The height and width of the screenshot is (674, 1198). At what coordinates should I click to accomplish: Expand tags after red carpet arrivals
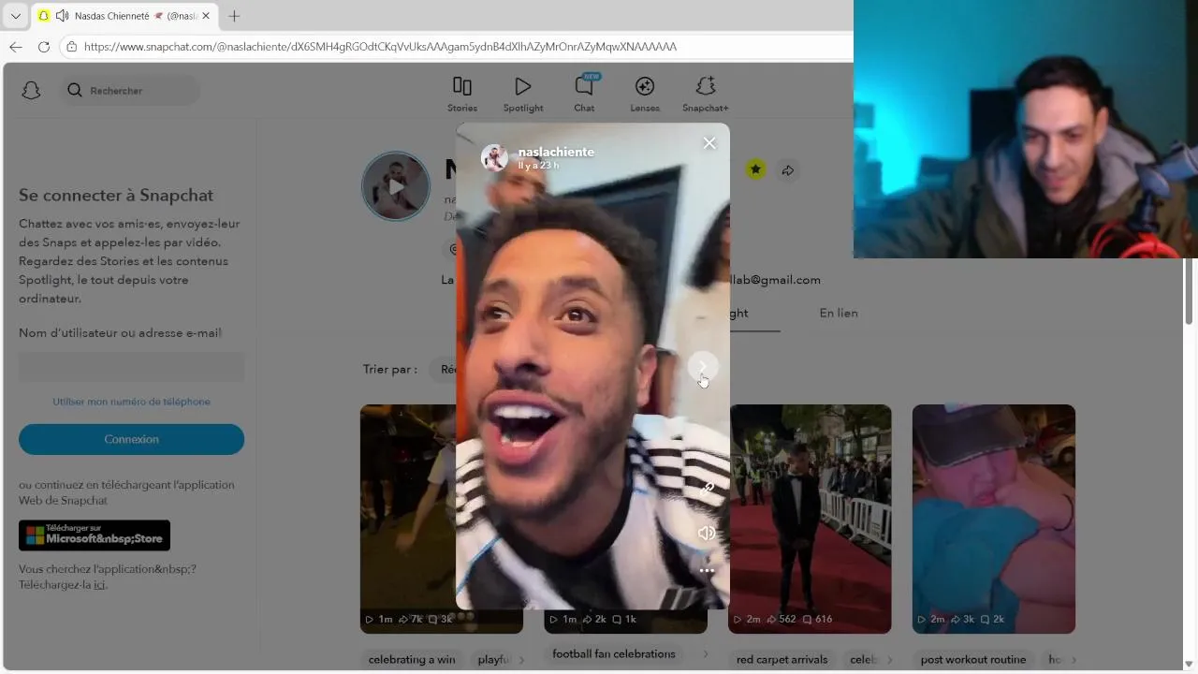[x=889, y=660]
